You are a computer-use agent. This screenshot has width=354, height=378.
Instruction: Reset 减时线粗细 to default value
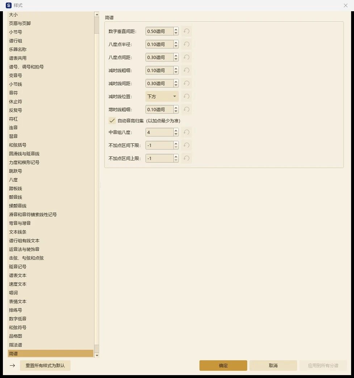pos(186,70)
